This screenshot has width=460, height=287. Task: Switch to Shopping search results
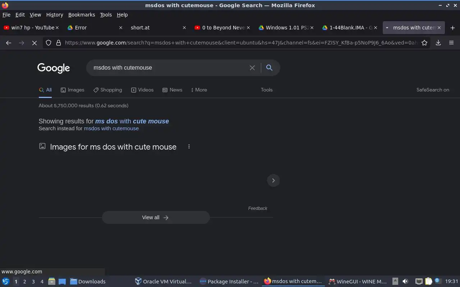point(108,90)
